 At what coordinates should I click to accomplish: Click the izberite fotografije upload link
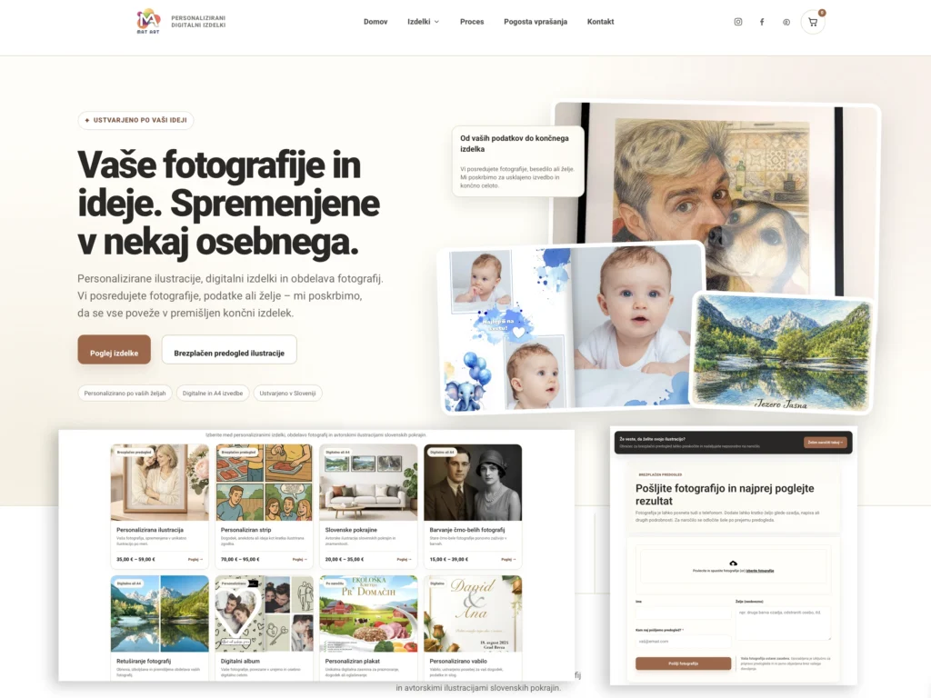pos(760,571)
